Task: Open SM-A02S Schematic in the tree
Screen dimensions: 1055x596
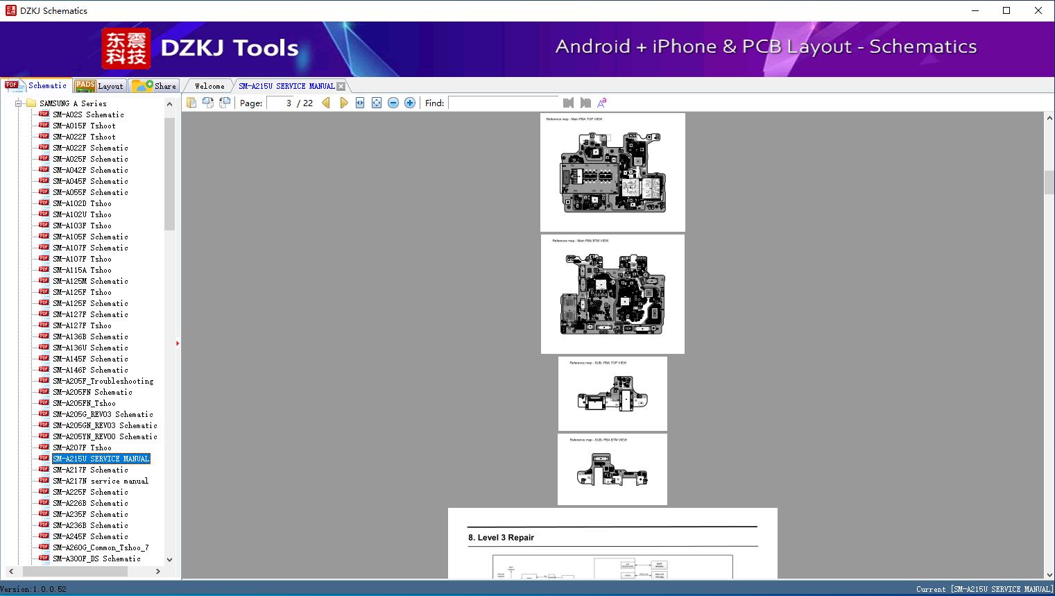Action: (88, 114)
